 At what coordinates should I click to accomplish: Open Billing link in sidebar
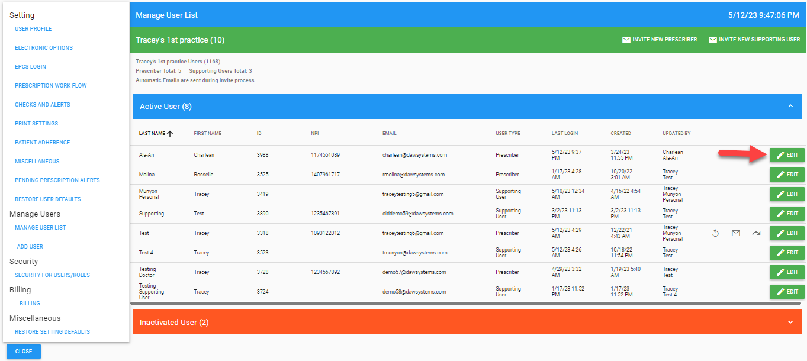pyautogui.click(x=30, y=304)
